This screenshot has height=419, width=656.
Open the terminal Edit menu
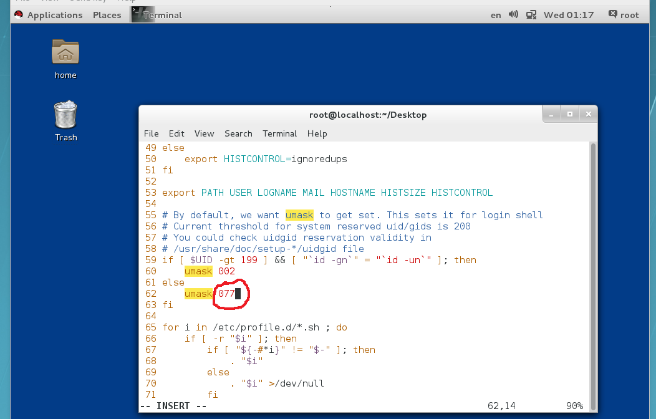coord(176,133)
